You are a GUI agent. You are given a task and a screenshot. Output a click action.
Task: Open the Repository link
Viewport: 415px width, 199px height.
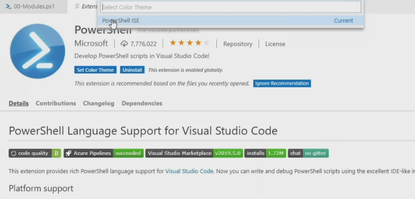click(238, 44)
